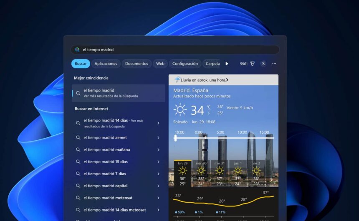The image size is (359, 221).
Task: Click the current weather sun icon beside 34
Action: [180, 109]
